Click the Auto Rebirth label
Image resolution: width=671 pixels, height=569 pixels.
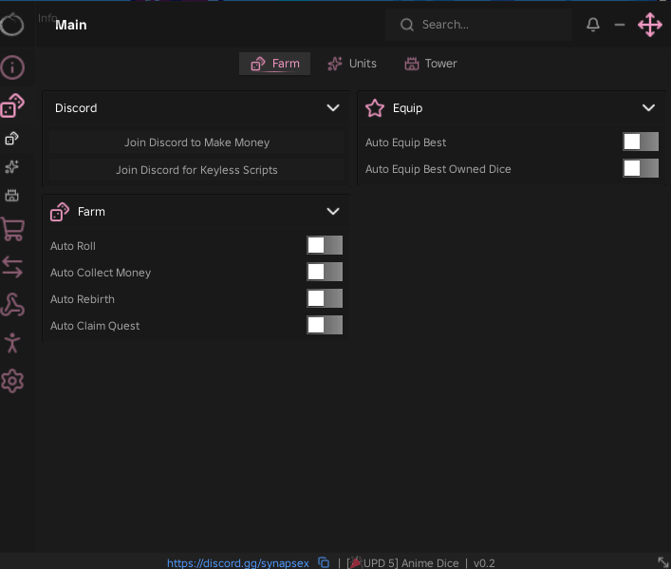pos(83,299)
